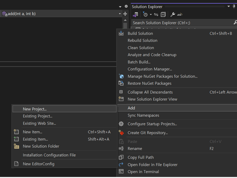Image resolution: width=237 pixels, height=178 pixels.
Task: Click Manage NuGet Packages for Solution...
Action: (162, 76)
